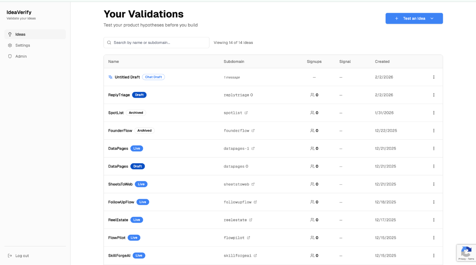Expand the dropdown chevron on Test an Idea

[x=432, y=19]
